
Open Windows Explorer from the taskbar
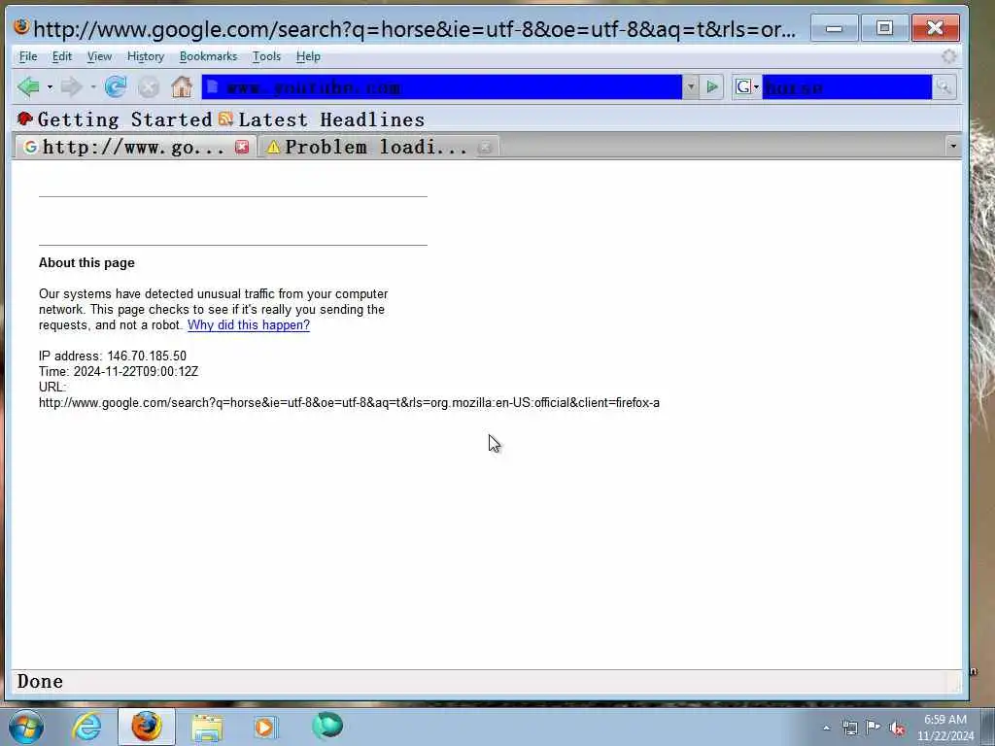(x=207, y=727)
